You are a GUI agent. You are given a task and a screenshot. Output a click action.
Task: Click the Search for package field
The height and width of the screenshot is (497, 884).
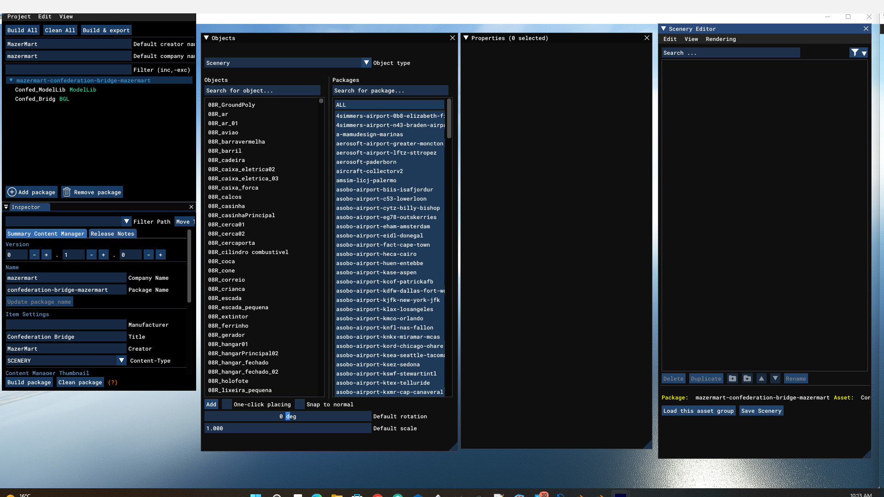390,91
